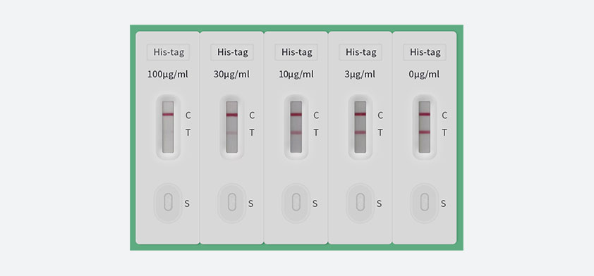This screenshot has width=594, height=276.
Task: Select the 100µg/ml concentration text
Action: click(168, 75)
